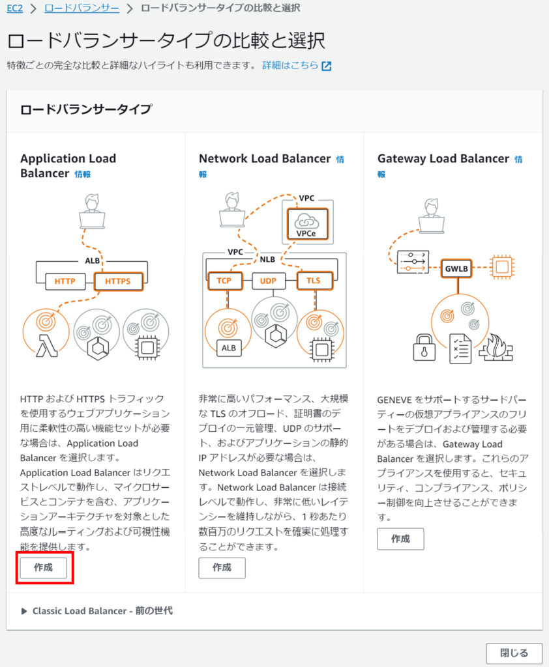This screenshot has width=549, height=667.
Task: Click the user laptop icon in GWLB diagram
Action: 432,216
